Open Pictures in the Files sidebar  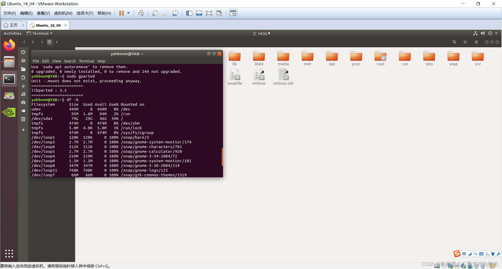tap(23, 102)
